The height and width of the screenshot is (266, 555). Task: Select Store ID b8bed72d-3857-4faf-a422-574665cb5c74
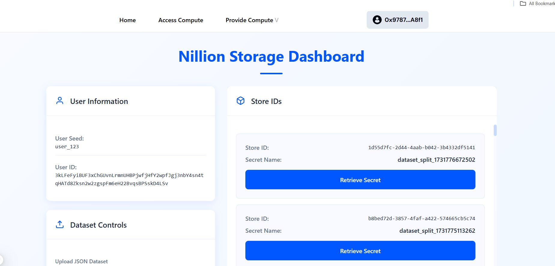[x=422, y=218]
